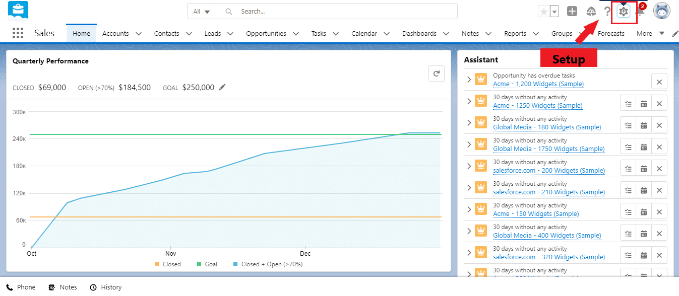Expand Global Media - 180 Widgets assistant item
The image size is (679, 296).
pyautogui.click(x=469, y=123)
